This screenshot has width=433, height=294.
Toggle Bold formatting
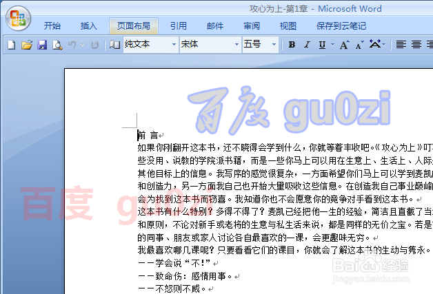pos(292,44)
